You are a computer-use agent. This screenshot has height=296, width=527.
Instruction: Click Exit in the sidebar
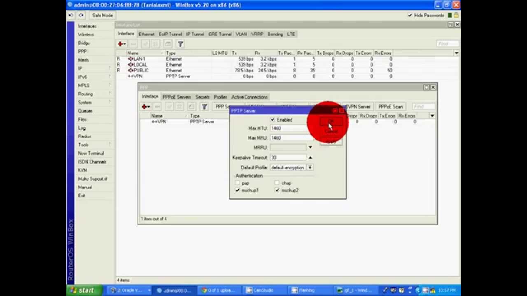[x=82, y=196]
